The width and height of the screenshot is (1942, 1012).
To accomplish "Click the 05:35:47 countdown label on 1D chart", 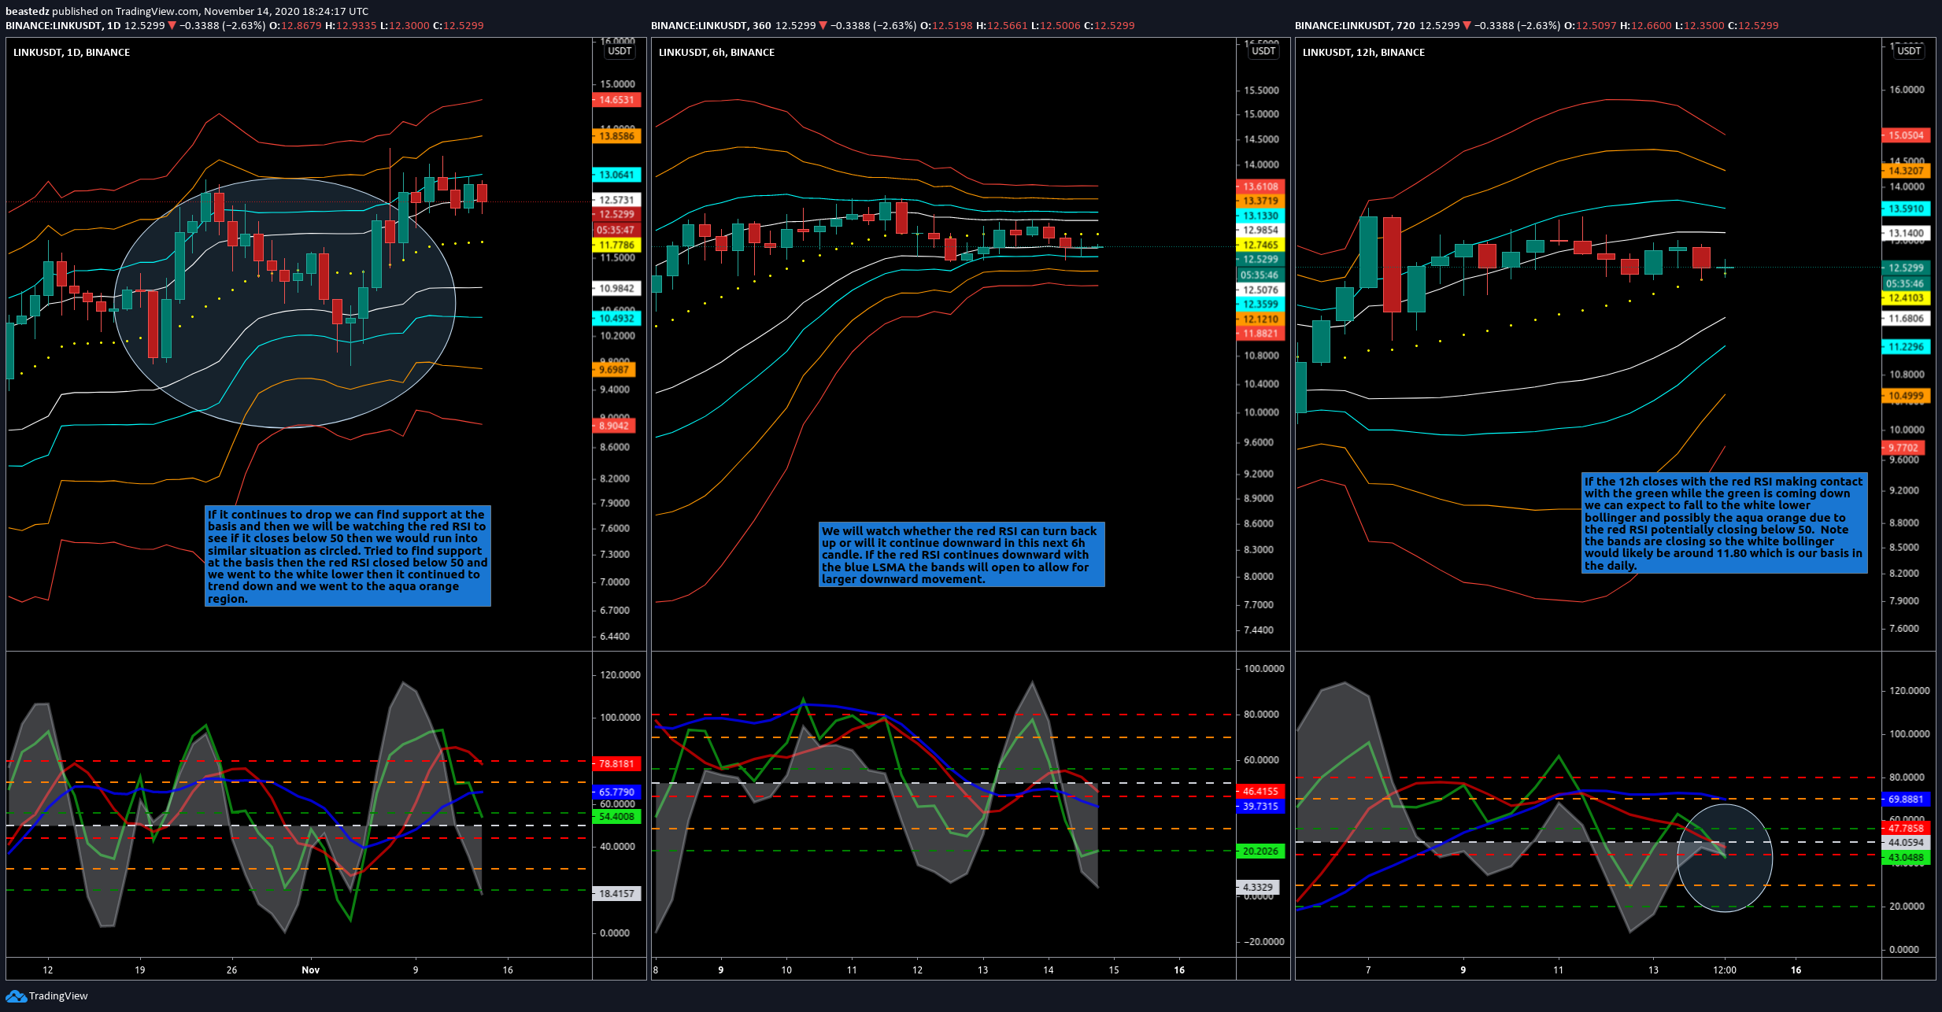I will click(616, 230).
